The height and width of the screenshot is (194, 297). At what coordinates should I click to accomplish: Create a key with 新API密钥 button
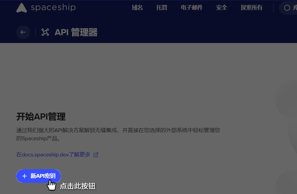click(38, 176)
